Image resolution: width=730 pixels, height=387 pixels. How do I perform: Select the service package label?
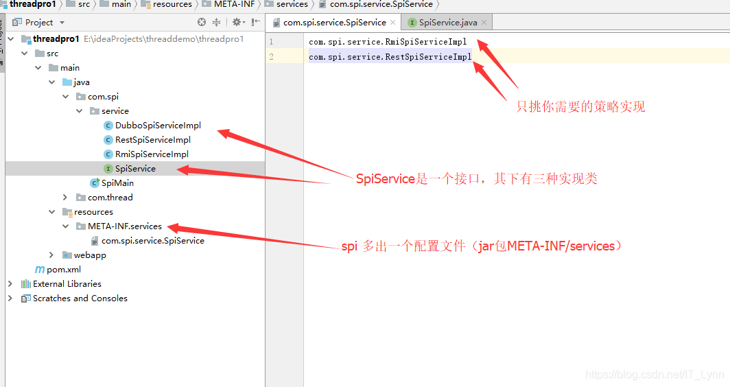coord(115,111)
